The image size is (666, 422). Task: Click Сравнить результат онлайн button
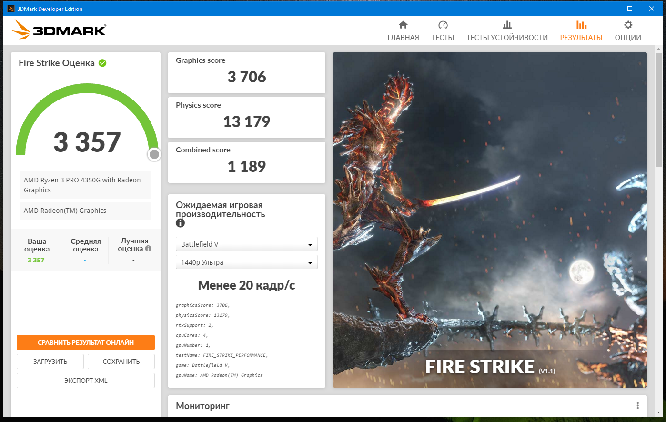click(x=86, y=342)
